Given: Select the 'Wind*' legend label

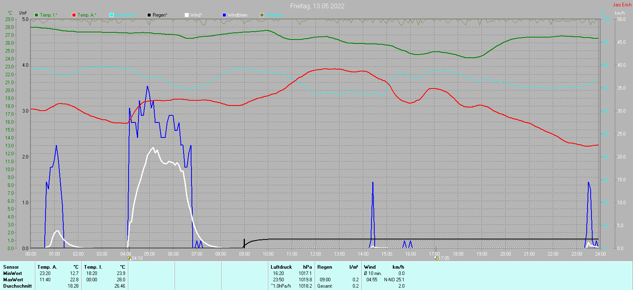Looking at the screenshot, I should coord(196,15).
